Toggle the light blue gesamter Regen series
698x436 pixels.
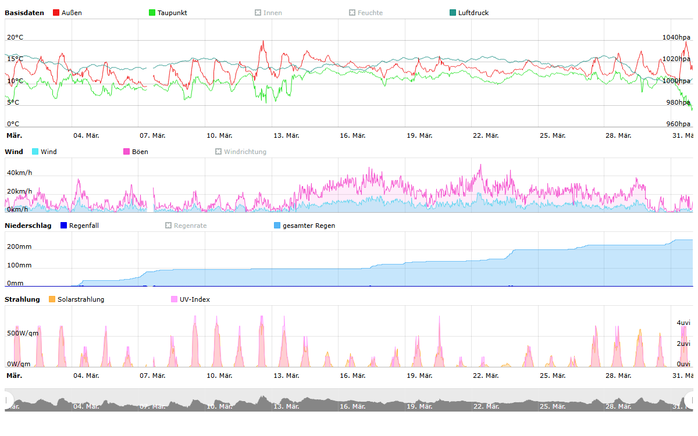click(277, 226)
